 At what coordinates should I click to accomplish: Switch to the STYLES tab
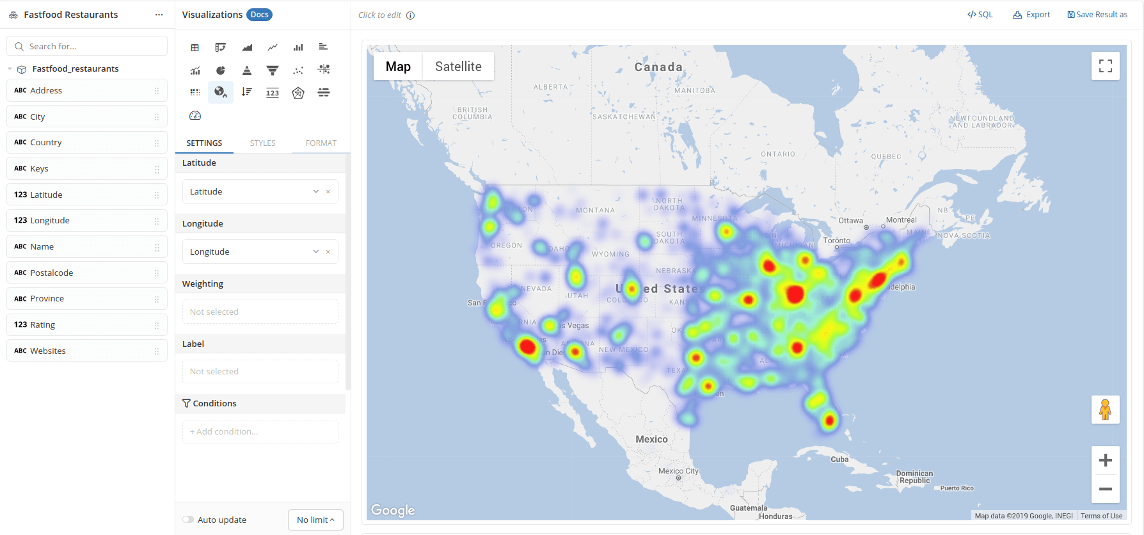tap(262, 143)
